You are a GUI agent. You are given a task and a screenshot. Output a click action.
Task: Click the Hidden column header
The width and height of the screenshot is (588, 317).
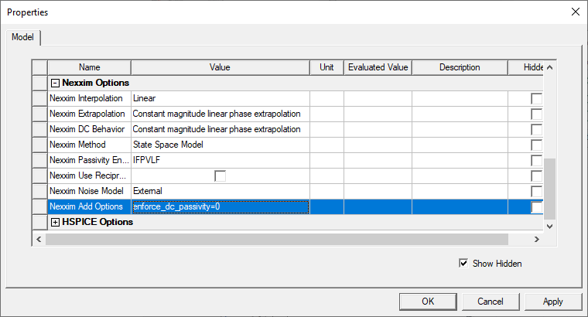click(x=526, y=67)
